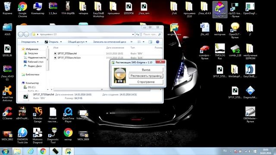Click Записать на оптический диск

click(110, 42)
